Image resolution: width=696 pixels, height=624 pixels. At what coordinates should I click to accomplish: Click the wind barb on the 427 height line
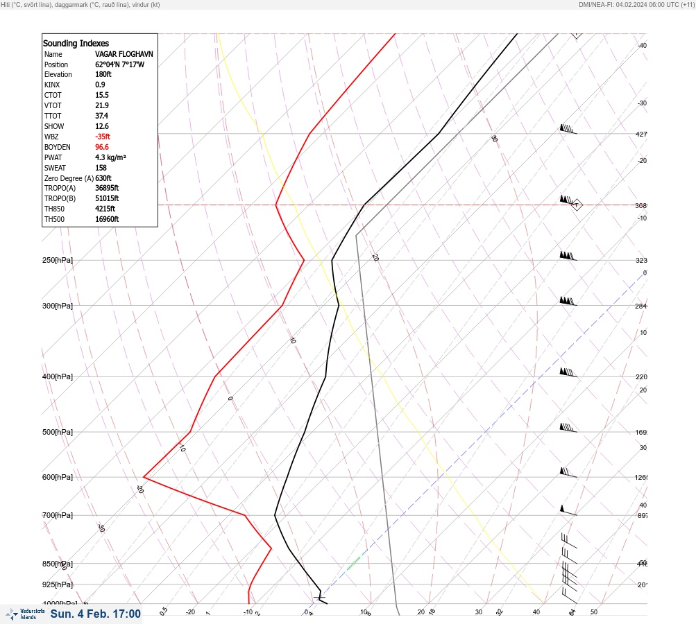568,129
